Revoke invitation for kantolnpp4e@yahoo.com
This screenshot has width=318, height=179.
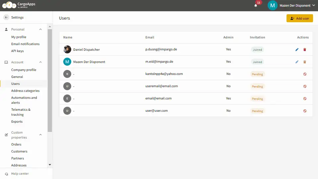pos(305,74)
